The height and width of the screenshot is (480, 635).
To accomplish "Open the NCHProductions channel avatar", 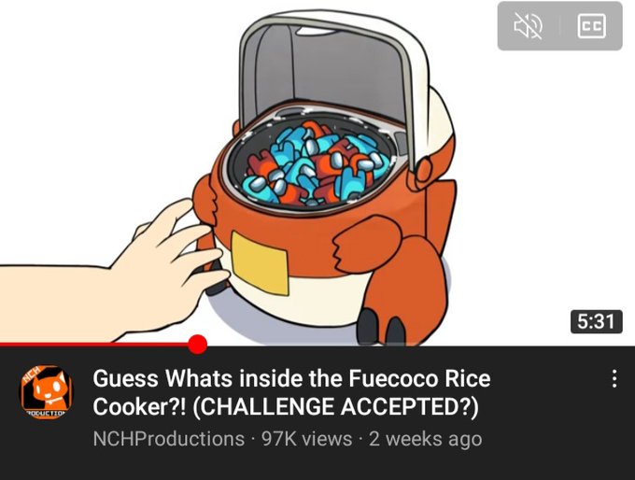I will click(47, 392).
